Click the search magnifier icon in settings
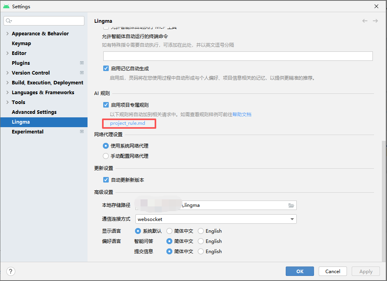387x281 pixels. tap(8, 21)
